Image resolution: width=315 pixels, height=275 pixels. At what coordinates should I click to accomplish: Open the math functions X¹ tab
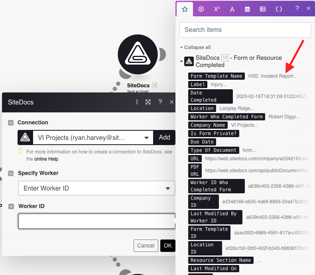pos(217,9)
